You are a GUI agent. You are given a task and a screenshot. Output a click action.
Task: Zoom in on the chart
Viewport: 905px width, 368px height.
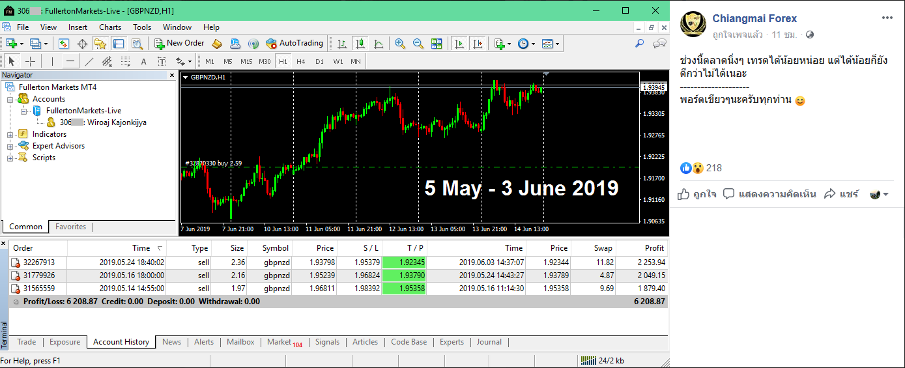400,44
